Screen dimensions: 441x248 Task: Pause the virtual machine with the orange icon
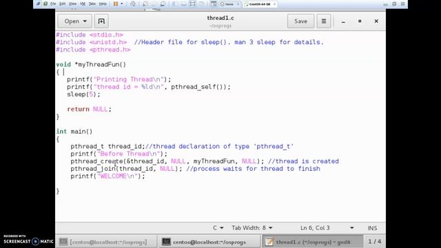click(116, 4)
